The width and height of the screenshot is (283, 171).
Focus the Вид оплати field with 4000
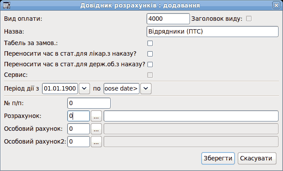(x=168, y=19)
